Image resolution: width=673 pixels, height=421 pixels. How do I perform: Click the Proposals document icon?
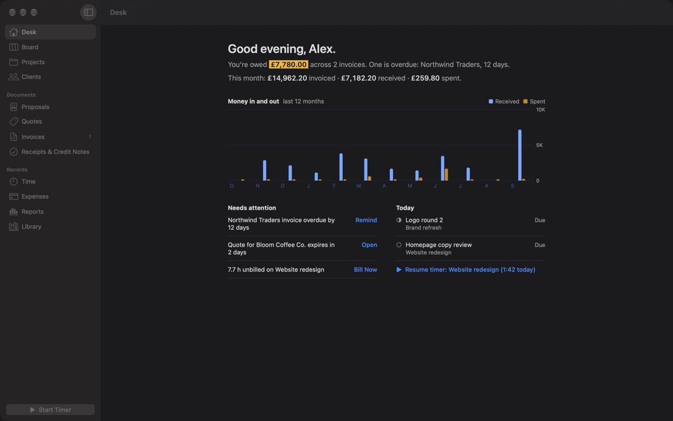pyautogui.click(x=13, y=107)
